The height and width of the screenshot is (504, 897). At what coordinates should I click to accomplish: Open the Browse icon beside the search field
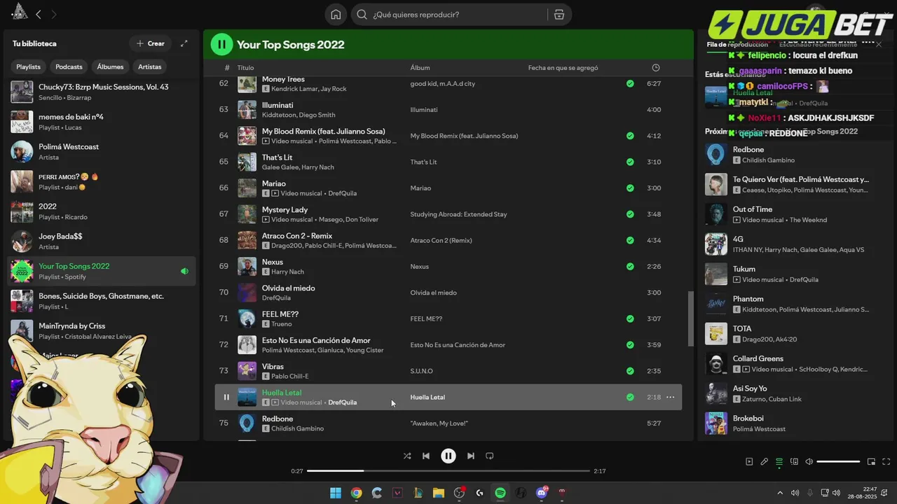tap(559, 15)
